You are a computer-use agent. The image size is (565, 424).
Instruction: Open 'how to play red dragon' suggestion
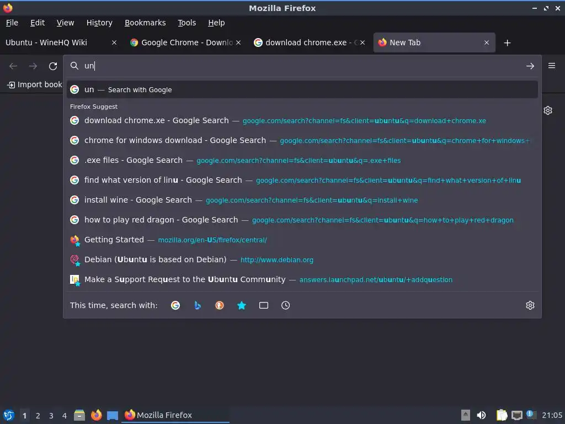(x=302, y=220)
